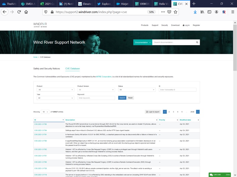The height and width of the screenshot is (177, 237).
Task: Open a new browser tab
Action: 194,4
